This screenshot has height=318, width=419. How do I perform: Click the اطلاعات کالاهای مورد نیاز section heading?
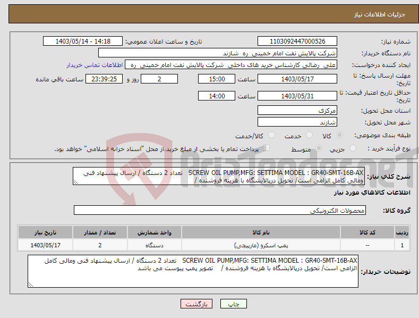[x=372, y=193]
